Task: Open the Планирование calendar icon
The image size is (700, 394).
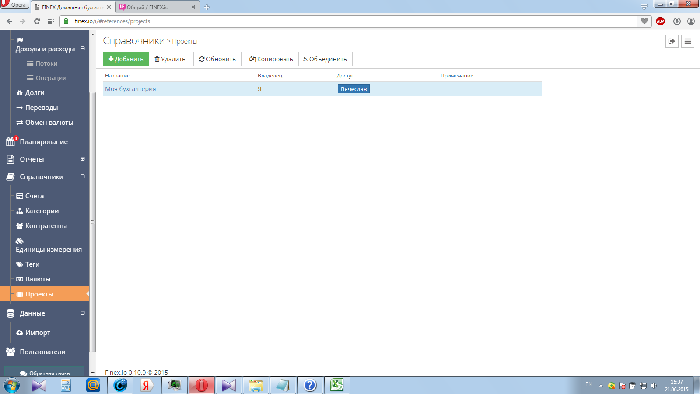Action: coord(10,142)
